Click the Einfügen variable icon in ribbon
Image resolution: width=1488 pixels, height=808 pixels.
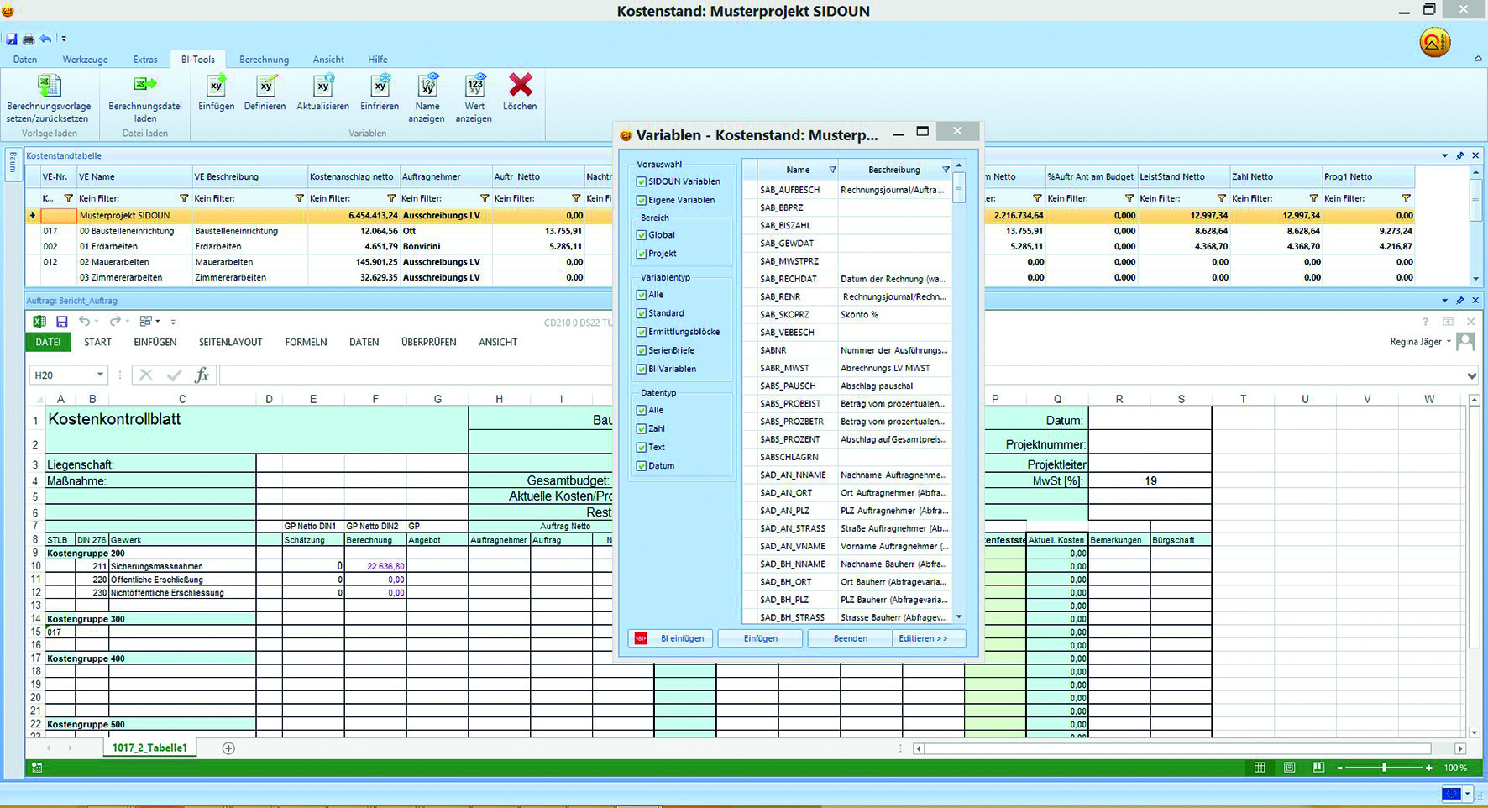click(x=216, y=85)
